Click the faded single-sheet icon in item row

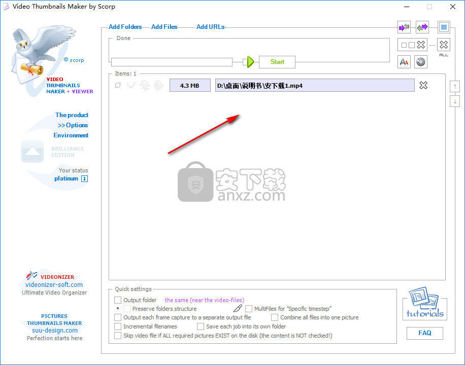pyautogui.click(x=131, y=85)
